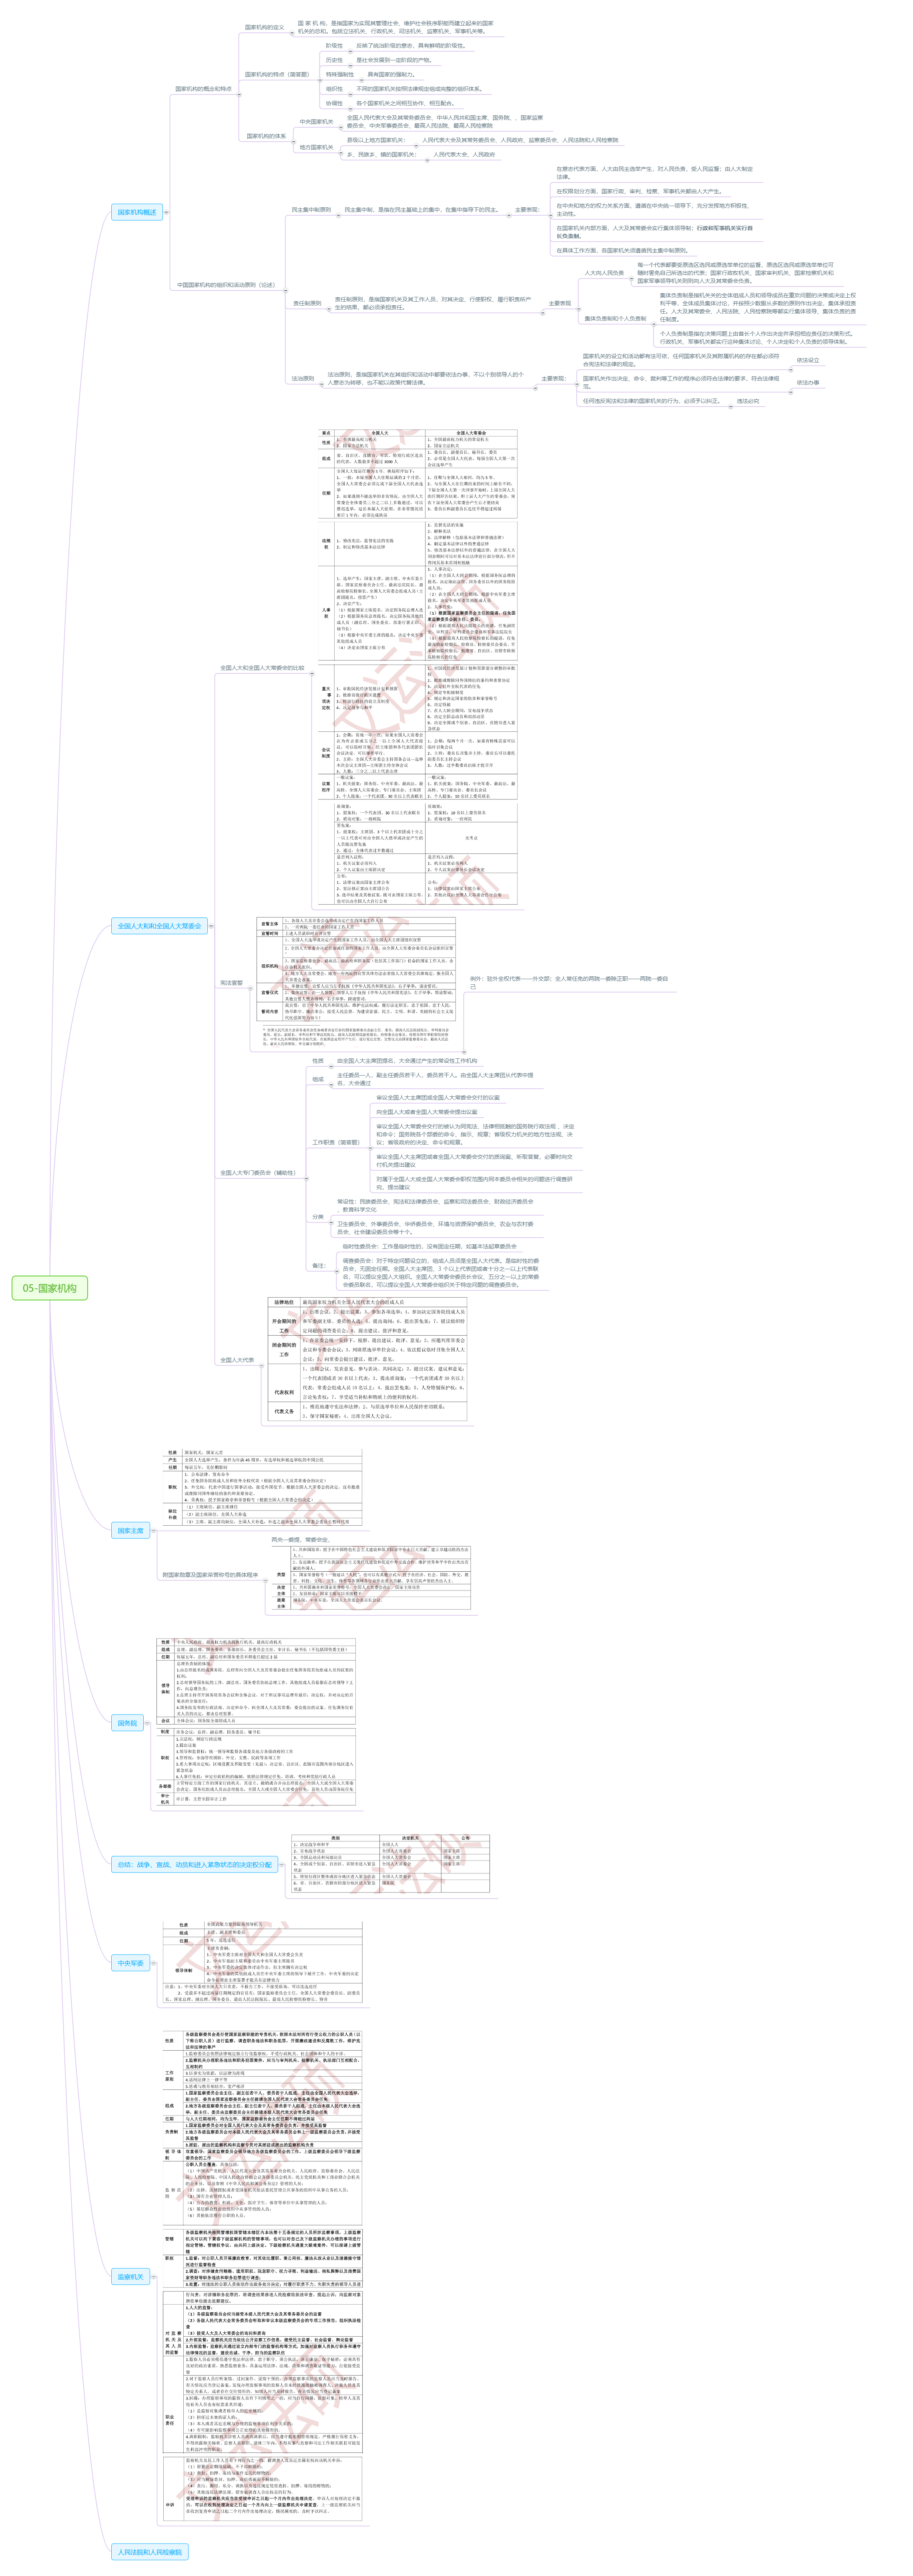This screenshot has height=2576, width=913.
Task: Click the 国家机构的体系 node
Action: click(266, 136)
